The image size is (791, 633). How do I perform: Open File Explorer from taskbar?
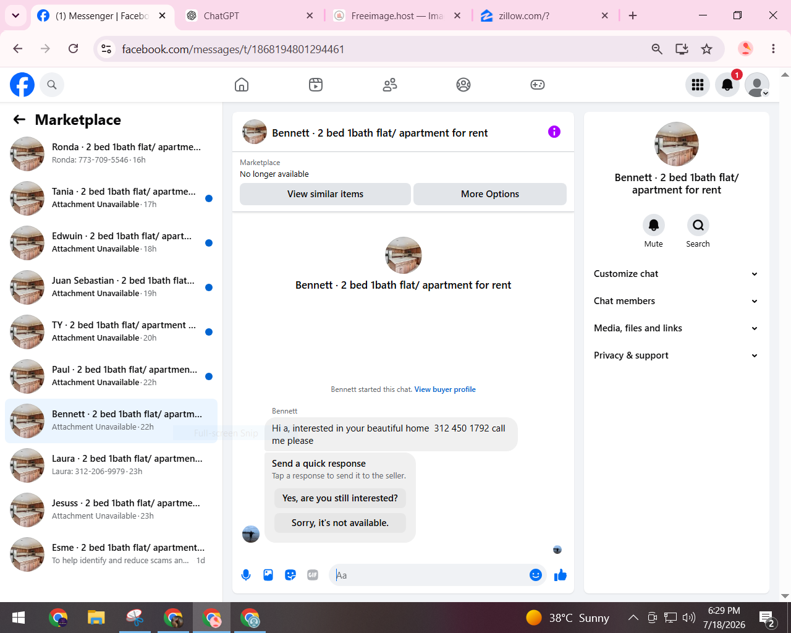click(x=96, y=618)
